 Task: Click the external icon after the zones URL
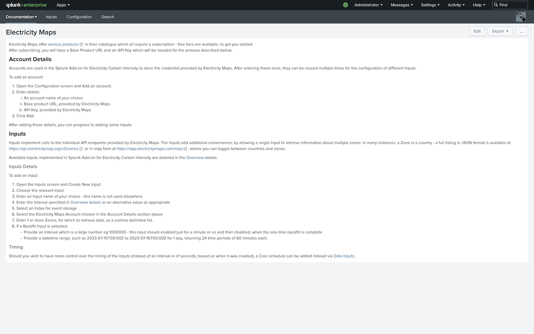81,149
